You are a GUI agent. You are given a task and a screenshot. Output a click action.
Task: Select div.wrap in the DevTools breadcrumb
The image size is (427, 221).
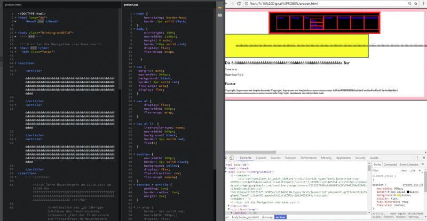tap(267, 217)
